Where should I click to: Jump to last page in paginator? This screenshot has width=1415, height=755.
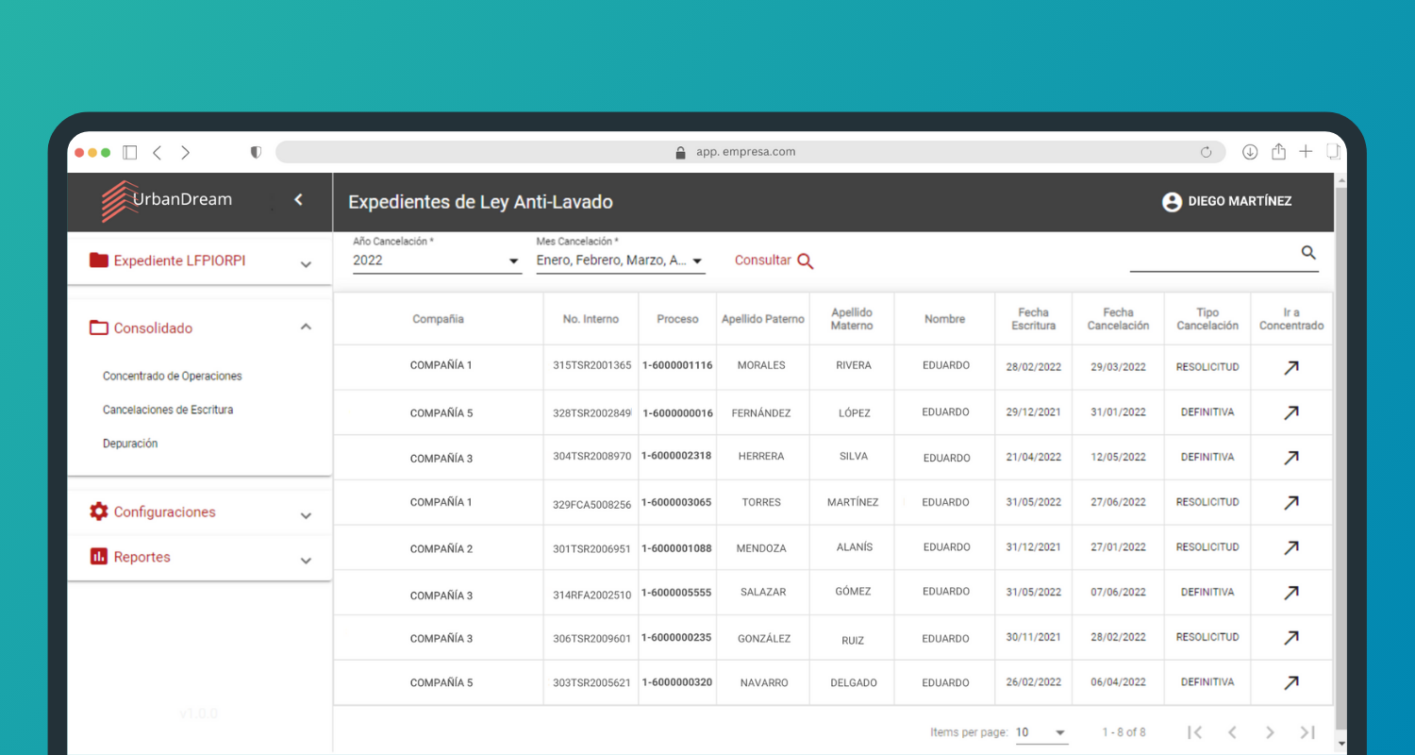(x=1307, y=732)
